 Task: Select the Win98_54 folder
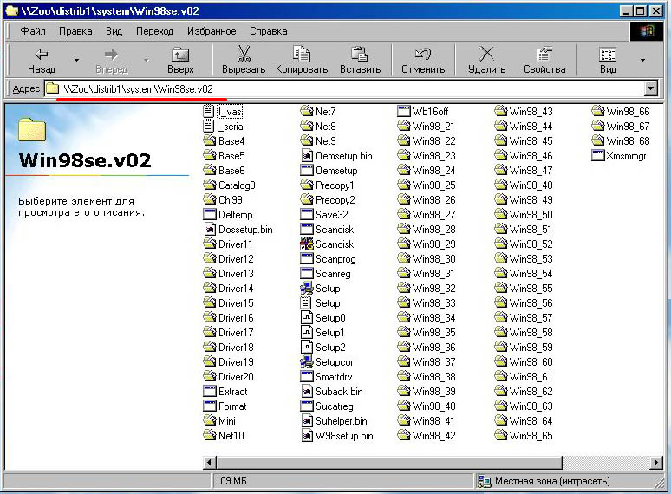click(x=524, y=274)
